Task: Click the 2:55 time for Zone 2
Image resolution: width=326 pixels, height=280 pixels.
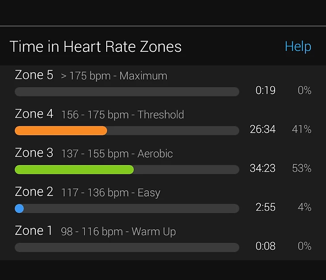Action: pyautogui.click(x=265, y=207)
